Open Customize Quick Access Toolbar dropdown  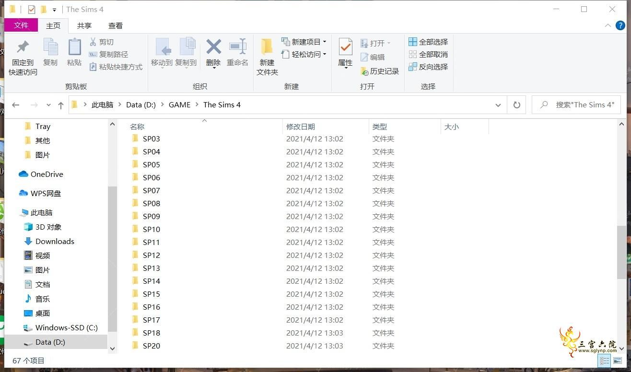coord(54,10)
